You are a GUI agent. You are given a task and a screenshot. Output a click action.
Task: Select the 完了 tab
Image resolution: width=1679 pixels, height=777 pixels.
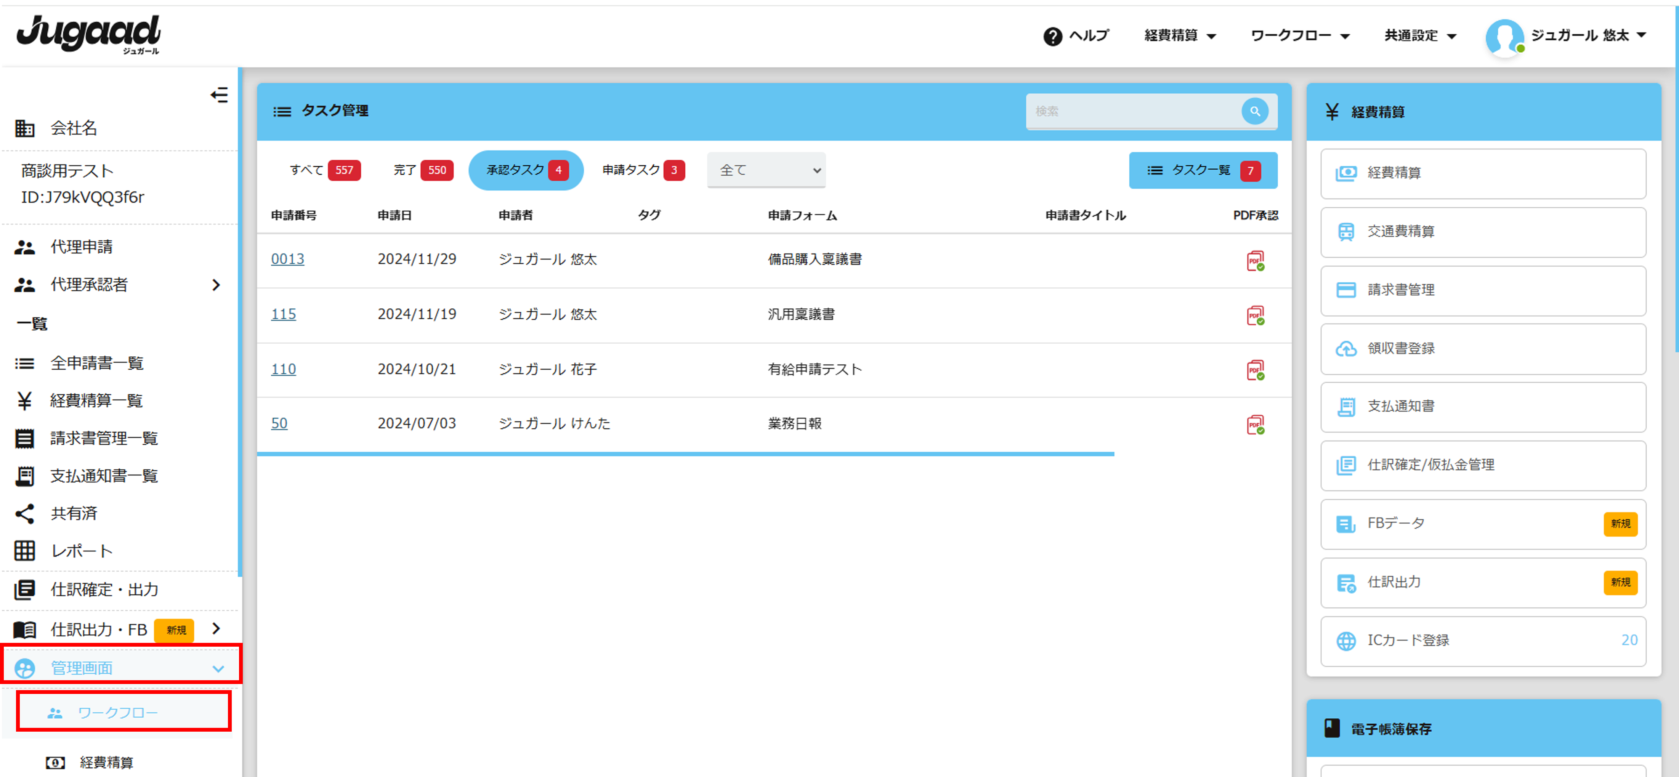click(x=423, y=170)
